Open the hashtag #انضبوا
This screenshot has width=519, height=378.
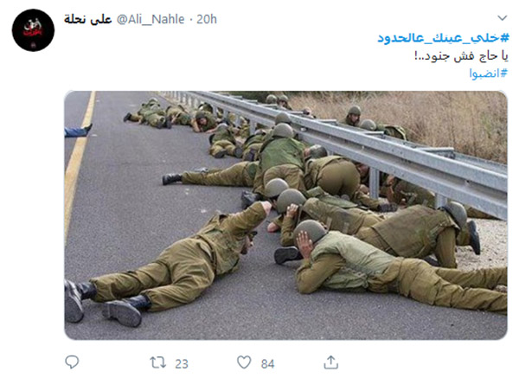488,74
